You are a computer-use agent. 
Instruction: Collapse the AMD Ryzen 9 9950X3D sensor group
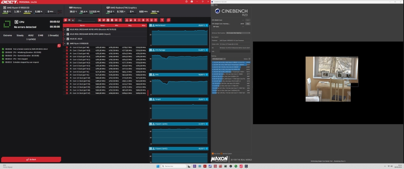pyautogui.click(x=65, y=43)
